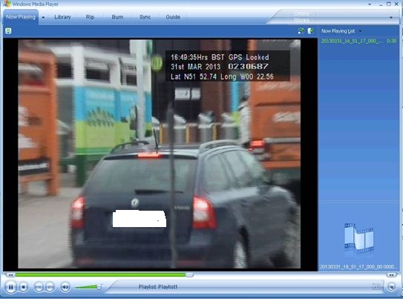
Task: Mute the sound with the speaker icon
Action: (65, 286)
